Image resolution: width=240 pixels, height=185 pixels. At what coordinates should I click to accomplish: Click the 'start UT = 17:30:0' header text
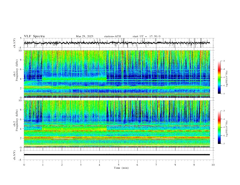point(146,36)
